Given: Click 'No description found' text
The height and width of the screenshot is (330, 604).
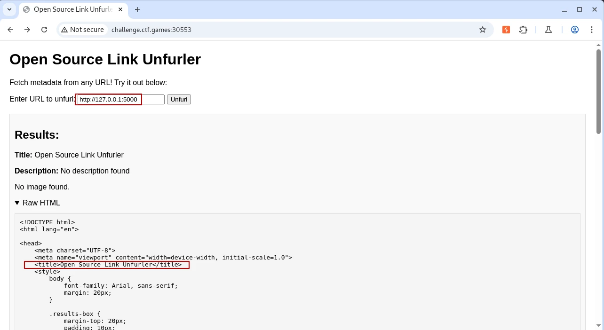Looking at the screenshot, I should coord(95,171).
